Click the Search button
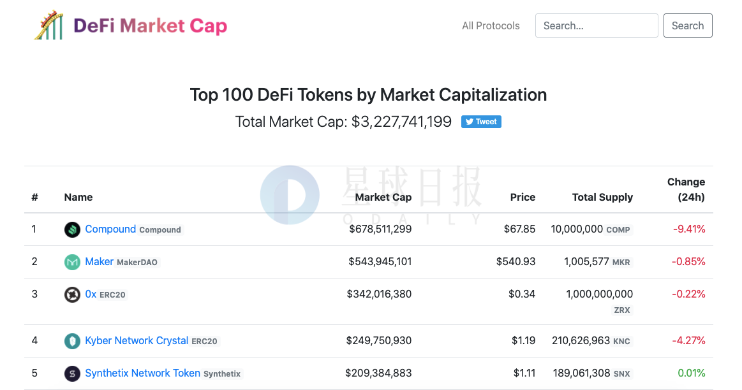Image resolution: width=742 pixels, height=390 pixels. [x=688, y=25]
